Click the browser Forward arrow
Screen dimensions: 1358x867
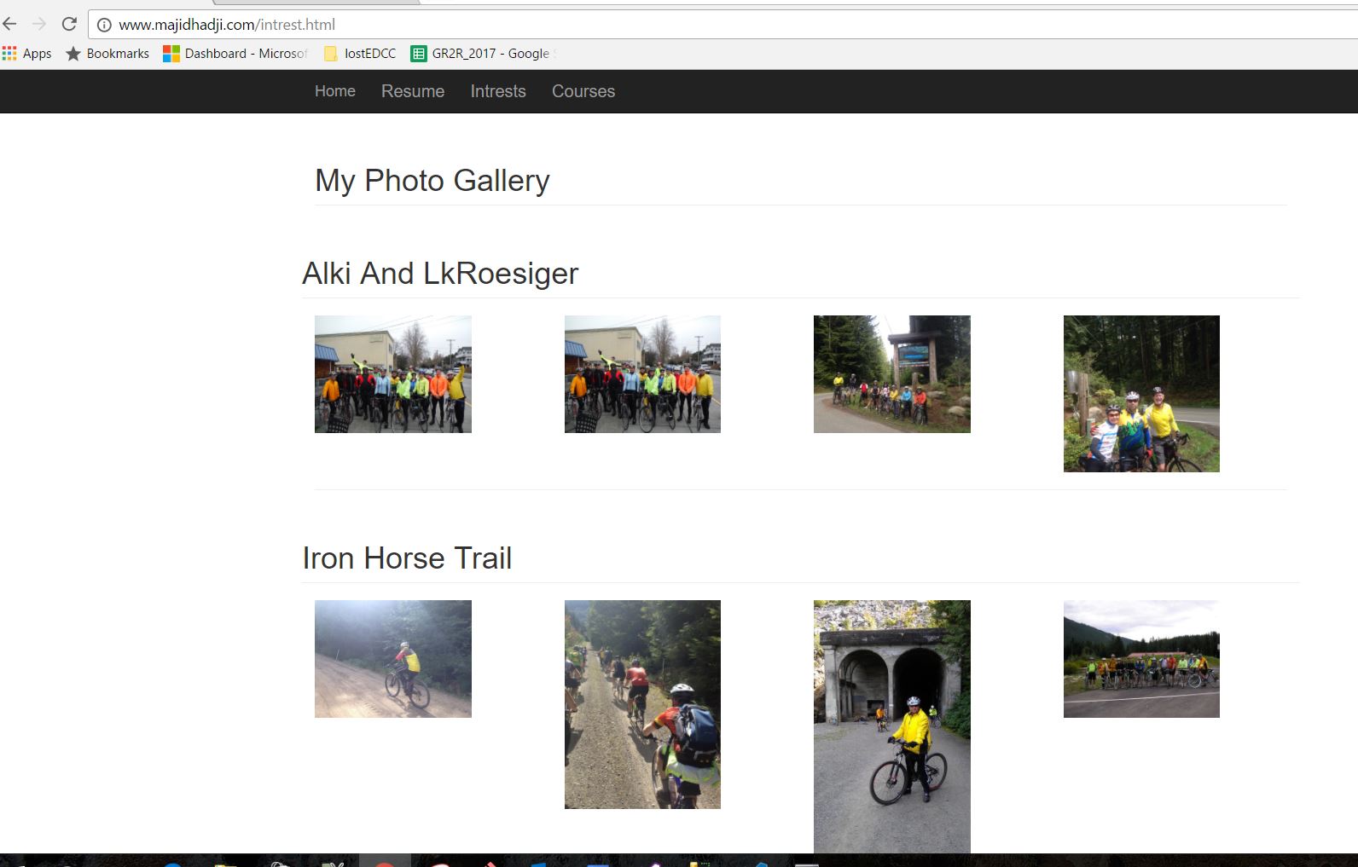[39, 24]
